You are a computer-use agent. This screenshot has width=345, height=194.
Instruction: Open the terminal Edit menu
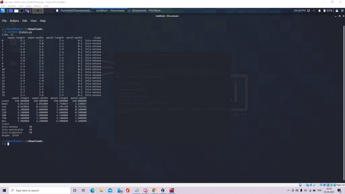(25, 21)
